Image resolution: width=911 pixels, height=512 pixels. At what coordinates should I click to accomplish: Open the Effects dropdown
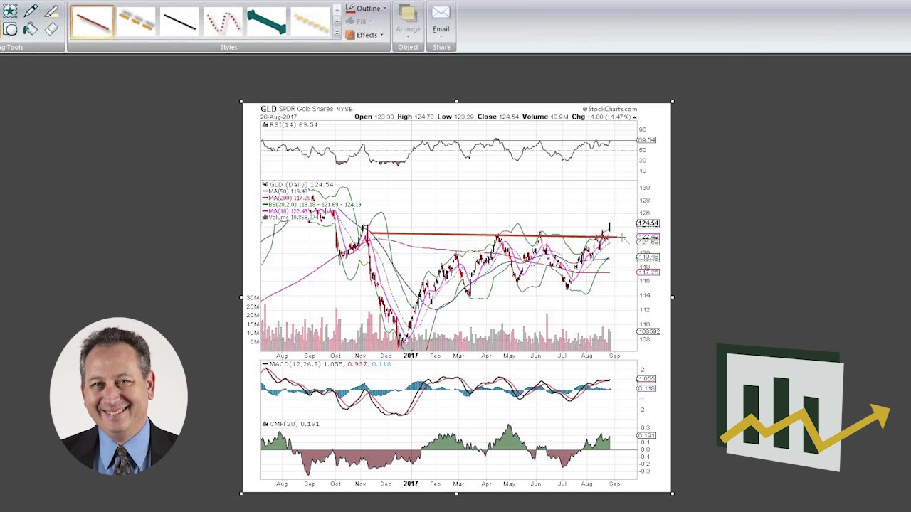tap(364, 35)
